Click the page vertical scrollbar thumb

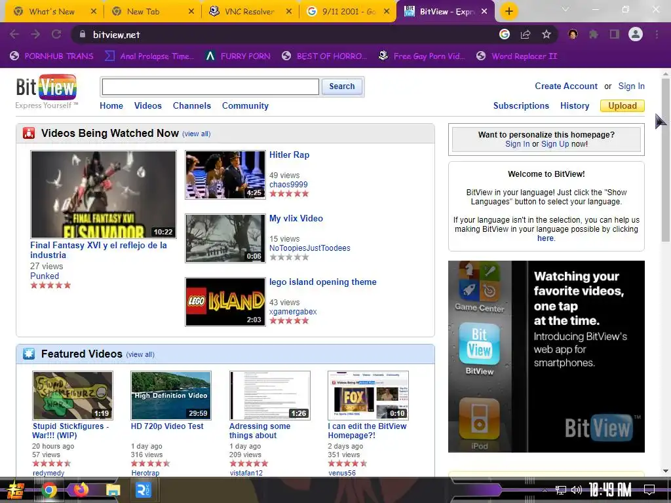[666, 160]
